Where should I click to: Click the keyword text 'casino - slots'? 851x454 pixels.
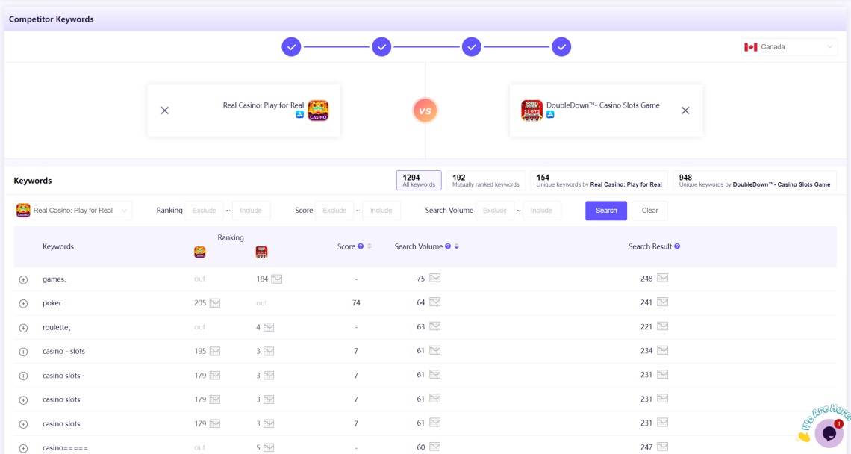tap(64, 352)
